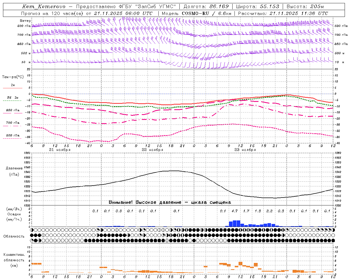Image resolution: width=349 pixels, height=279 pixels.
Task: Click the precipitation value 1.7
Action: point(246,211)
